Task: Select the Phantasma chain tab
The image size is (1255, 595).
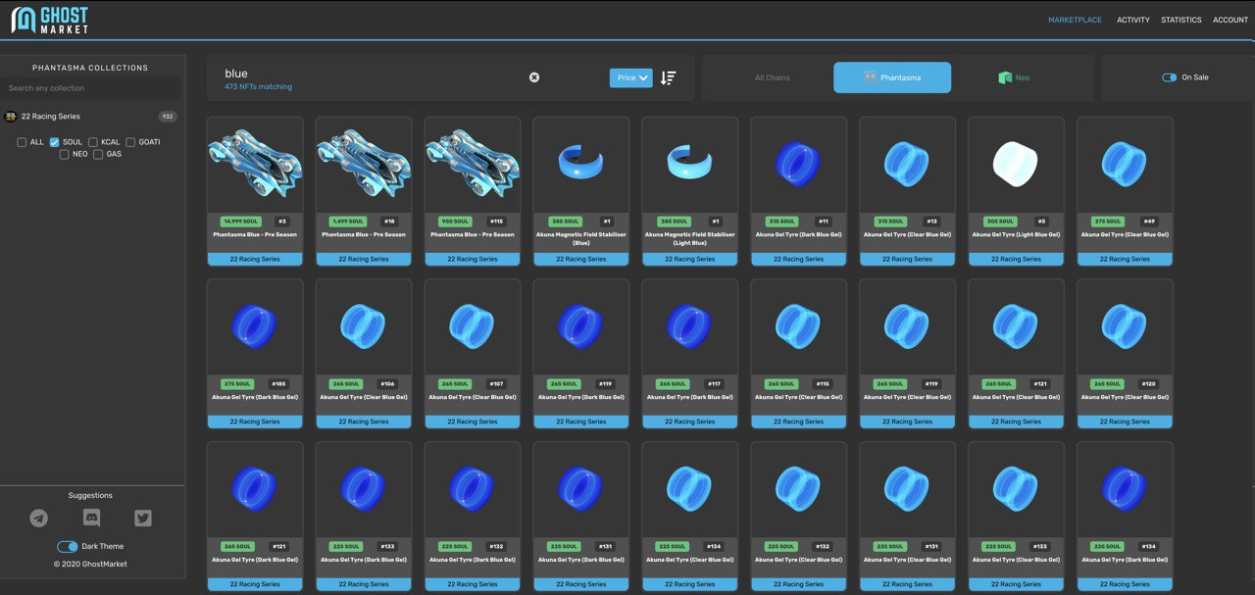Action: [x=892, y=77]
